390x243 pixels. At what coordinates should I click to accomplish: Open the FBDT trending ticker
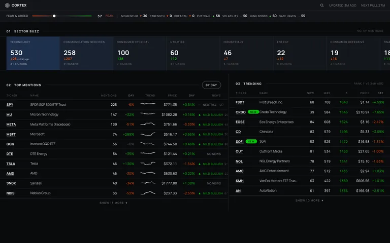240,102
